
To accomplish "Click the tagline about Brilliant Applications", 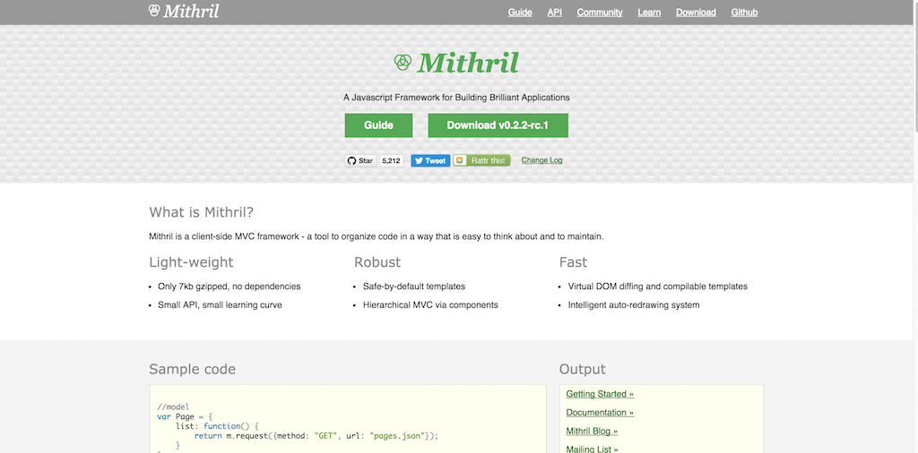I will click(456, 98).
